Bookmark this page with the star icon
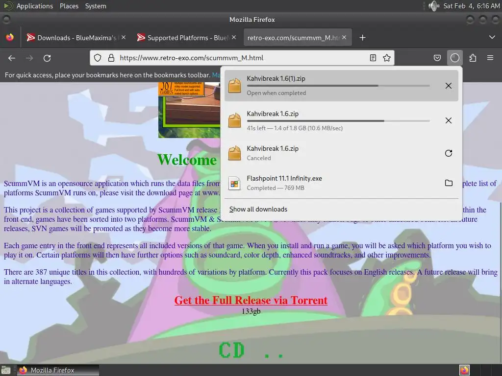 coord(387,58)
